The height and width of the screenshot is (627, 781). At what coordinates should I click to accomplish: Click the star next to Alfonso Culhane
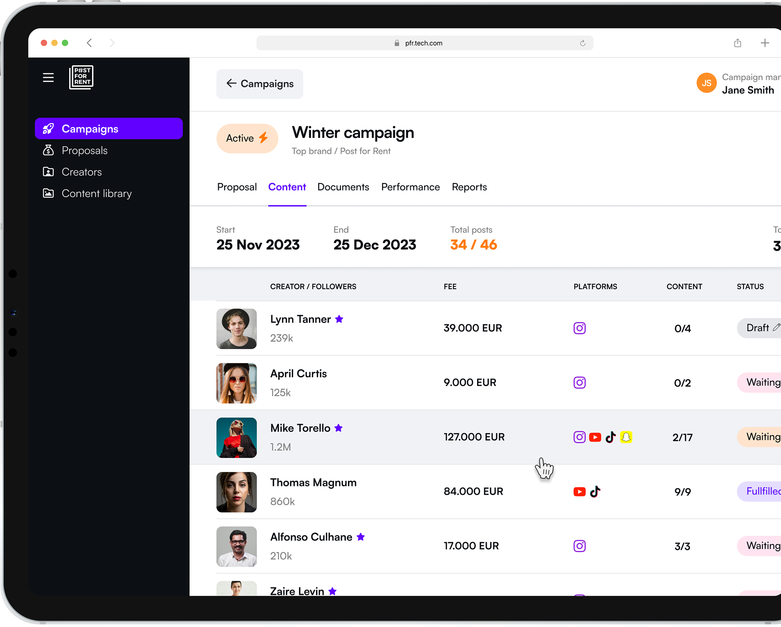click(360, 537)
